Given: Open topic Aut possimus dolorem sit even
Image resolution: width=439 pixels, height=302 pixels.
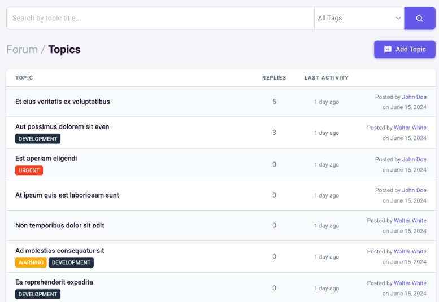Looking at the screenshot, I should [x=62, y=127].
